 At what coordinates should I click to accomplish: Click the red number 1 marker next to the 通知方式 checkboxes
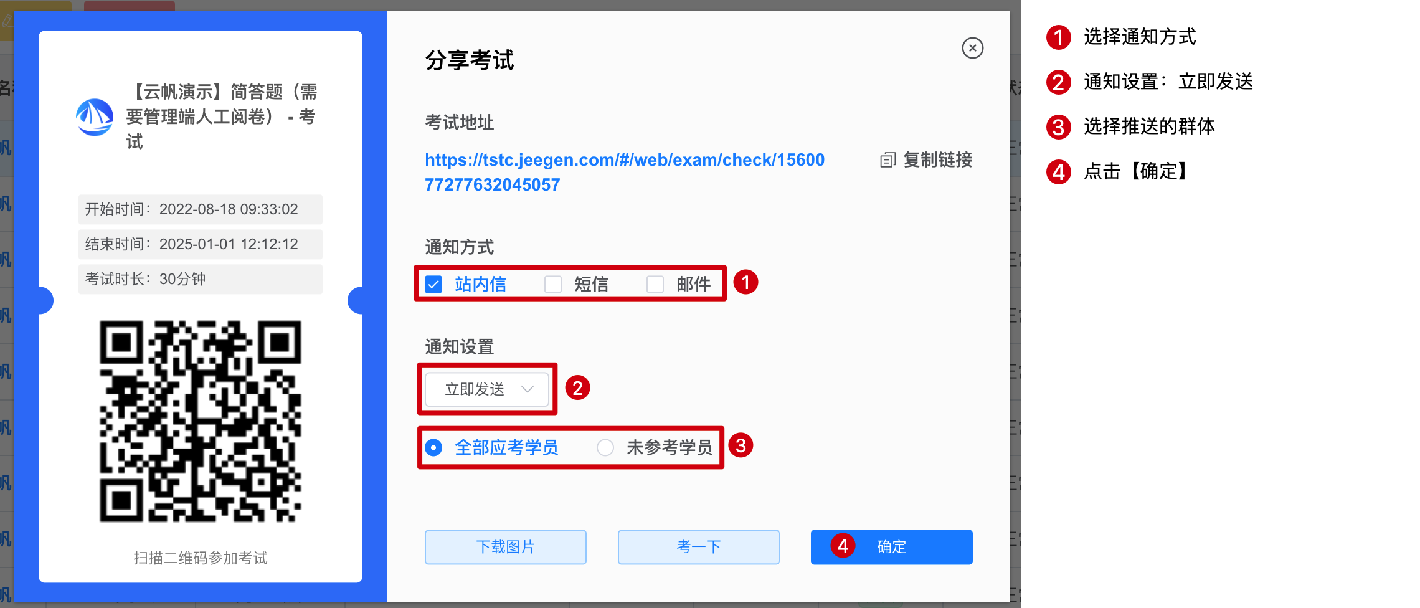[746, 282]
